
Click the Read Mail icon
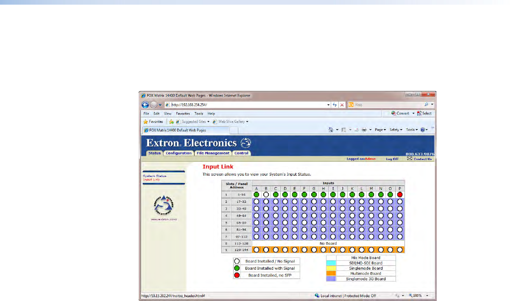(x=356, y=130)
